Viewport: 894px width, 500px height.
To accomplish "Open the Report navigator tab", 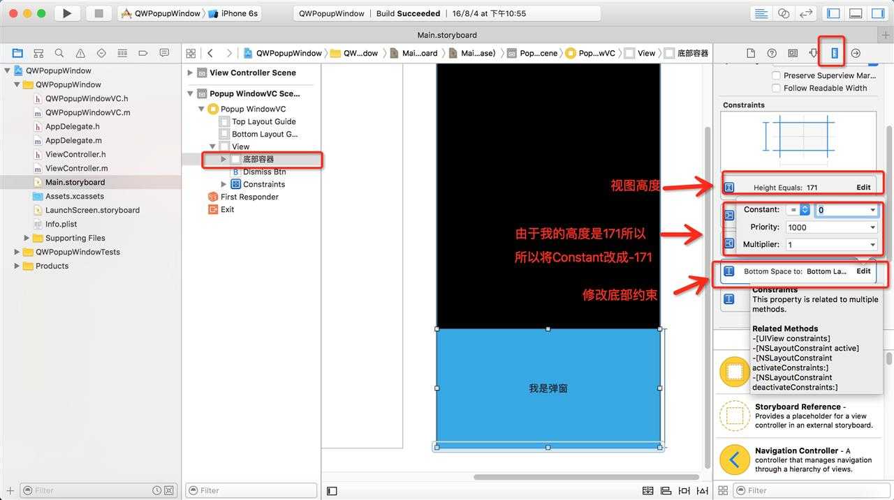I will tap(164, 53).
